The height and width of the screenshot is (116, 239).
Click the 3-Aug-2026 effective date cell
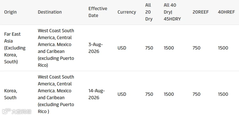click(x=96, y=48)
